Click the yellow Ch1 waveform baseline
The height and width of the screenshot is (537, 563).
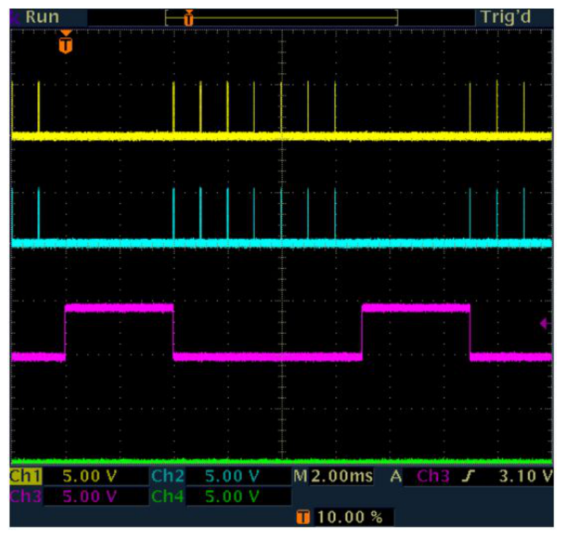point(281,136)
